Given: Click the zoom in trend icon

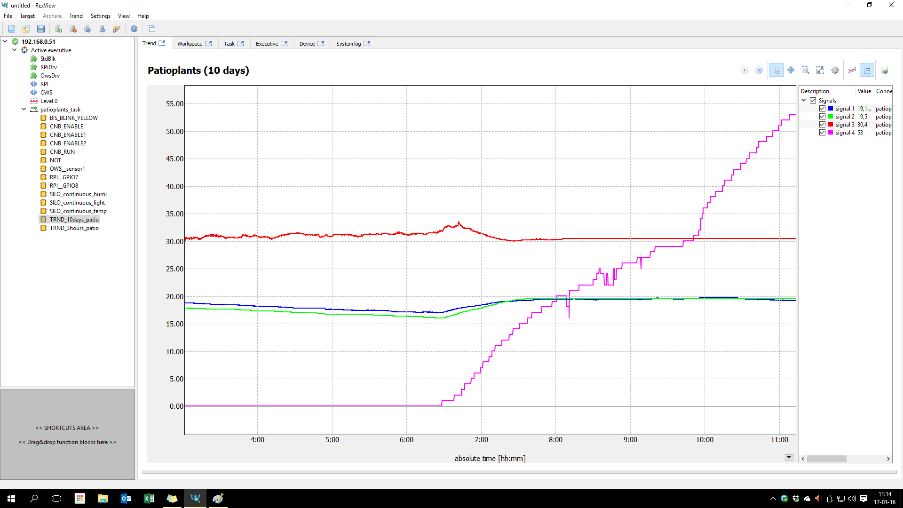Looking at the screenshot, I should pos(806,70).
